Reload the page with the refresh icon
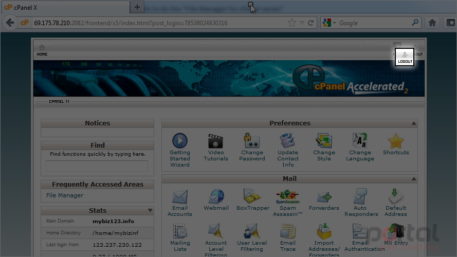This screenshot has height=257, width=457. coord(311,23)
